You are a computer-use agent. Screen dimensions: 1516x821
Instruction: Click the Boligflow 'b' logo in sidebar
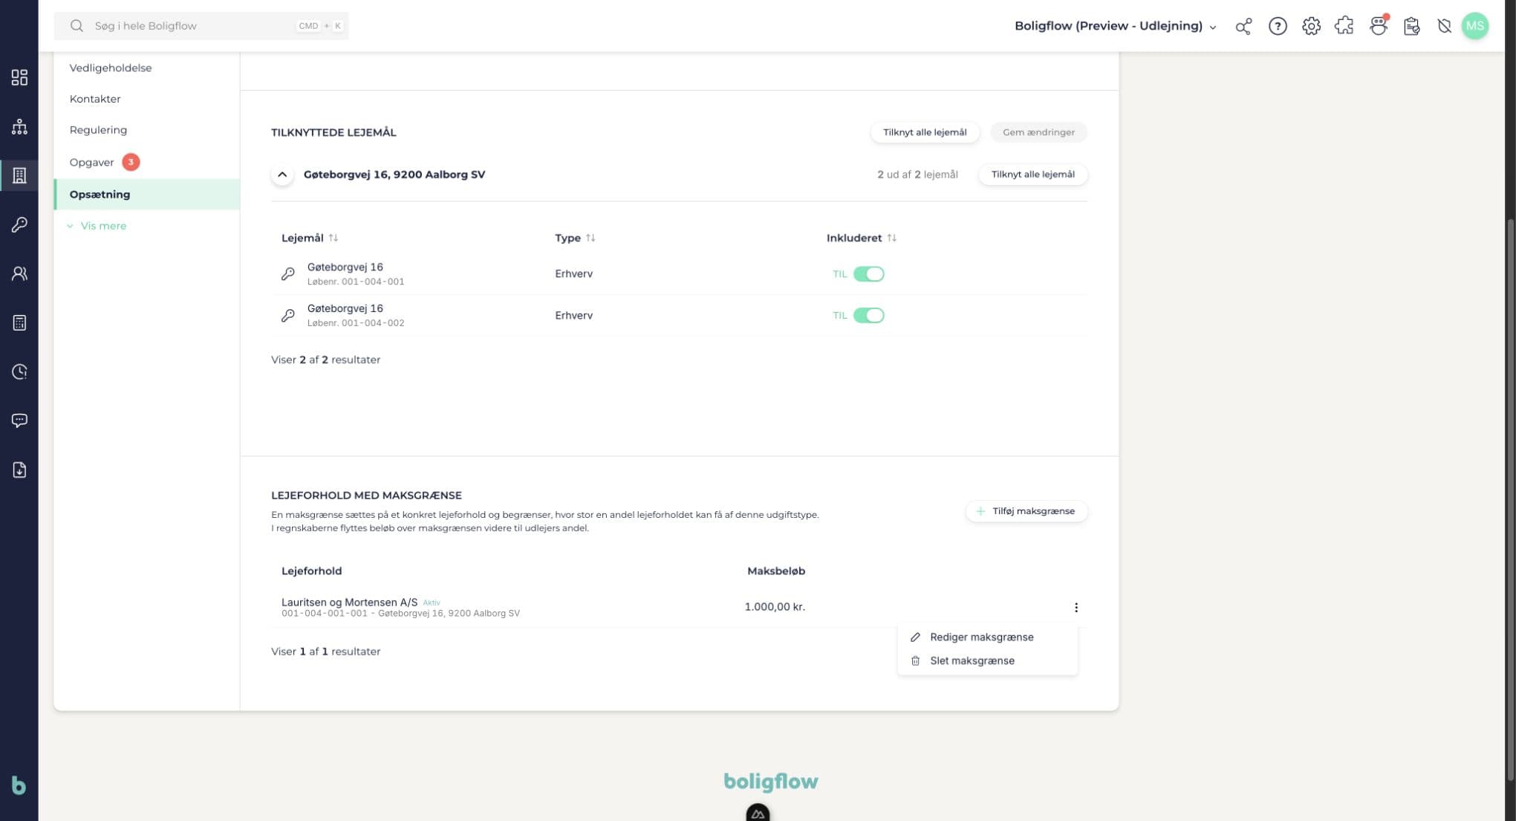[19, 785]
